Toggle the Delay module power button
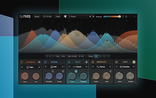The width and height of the screenshot is (156, 98). click(x=69, y=62)
